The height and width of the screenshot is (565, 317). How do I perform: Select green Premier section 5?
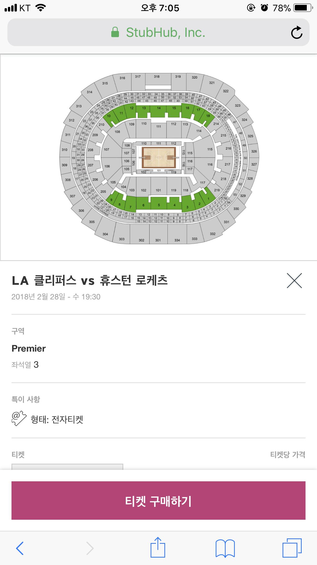159,204
